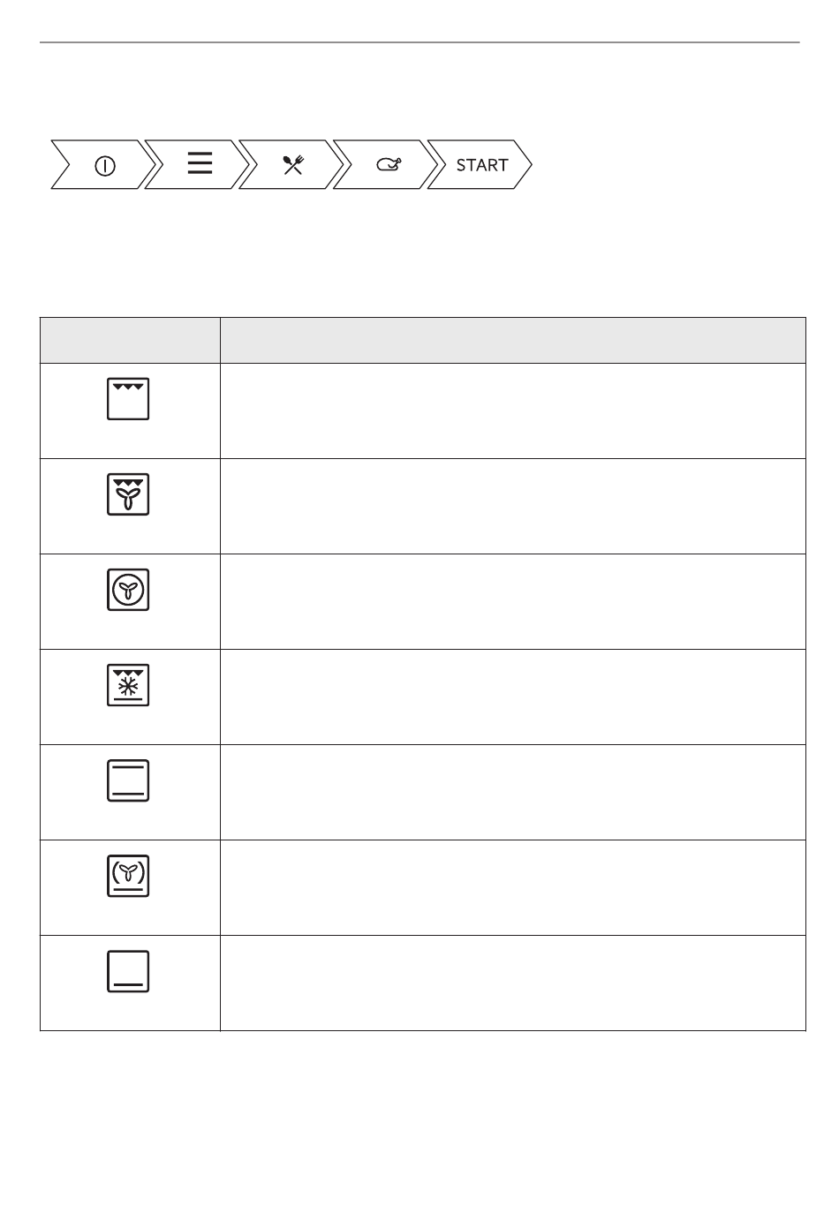Choose the pizza function fan with bottom heat icon

128,876
